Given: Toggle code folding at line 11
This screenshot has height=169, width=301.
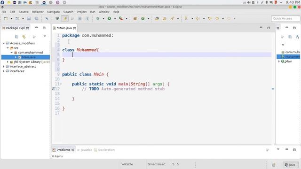Looking at the screenshot, I should click(61, 84).
